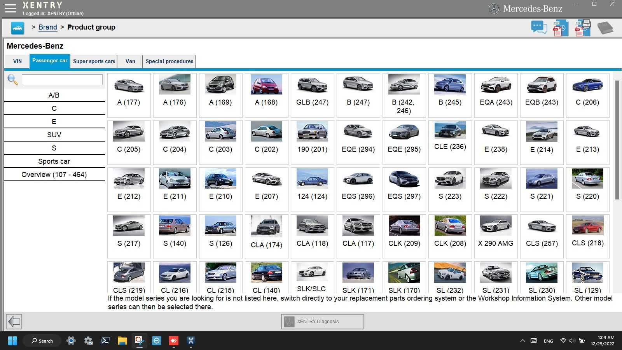Click the vertical scrollbar of model list
This screenshot has height=350, width=622.
(x=617, y=140)
